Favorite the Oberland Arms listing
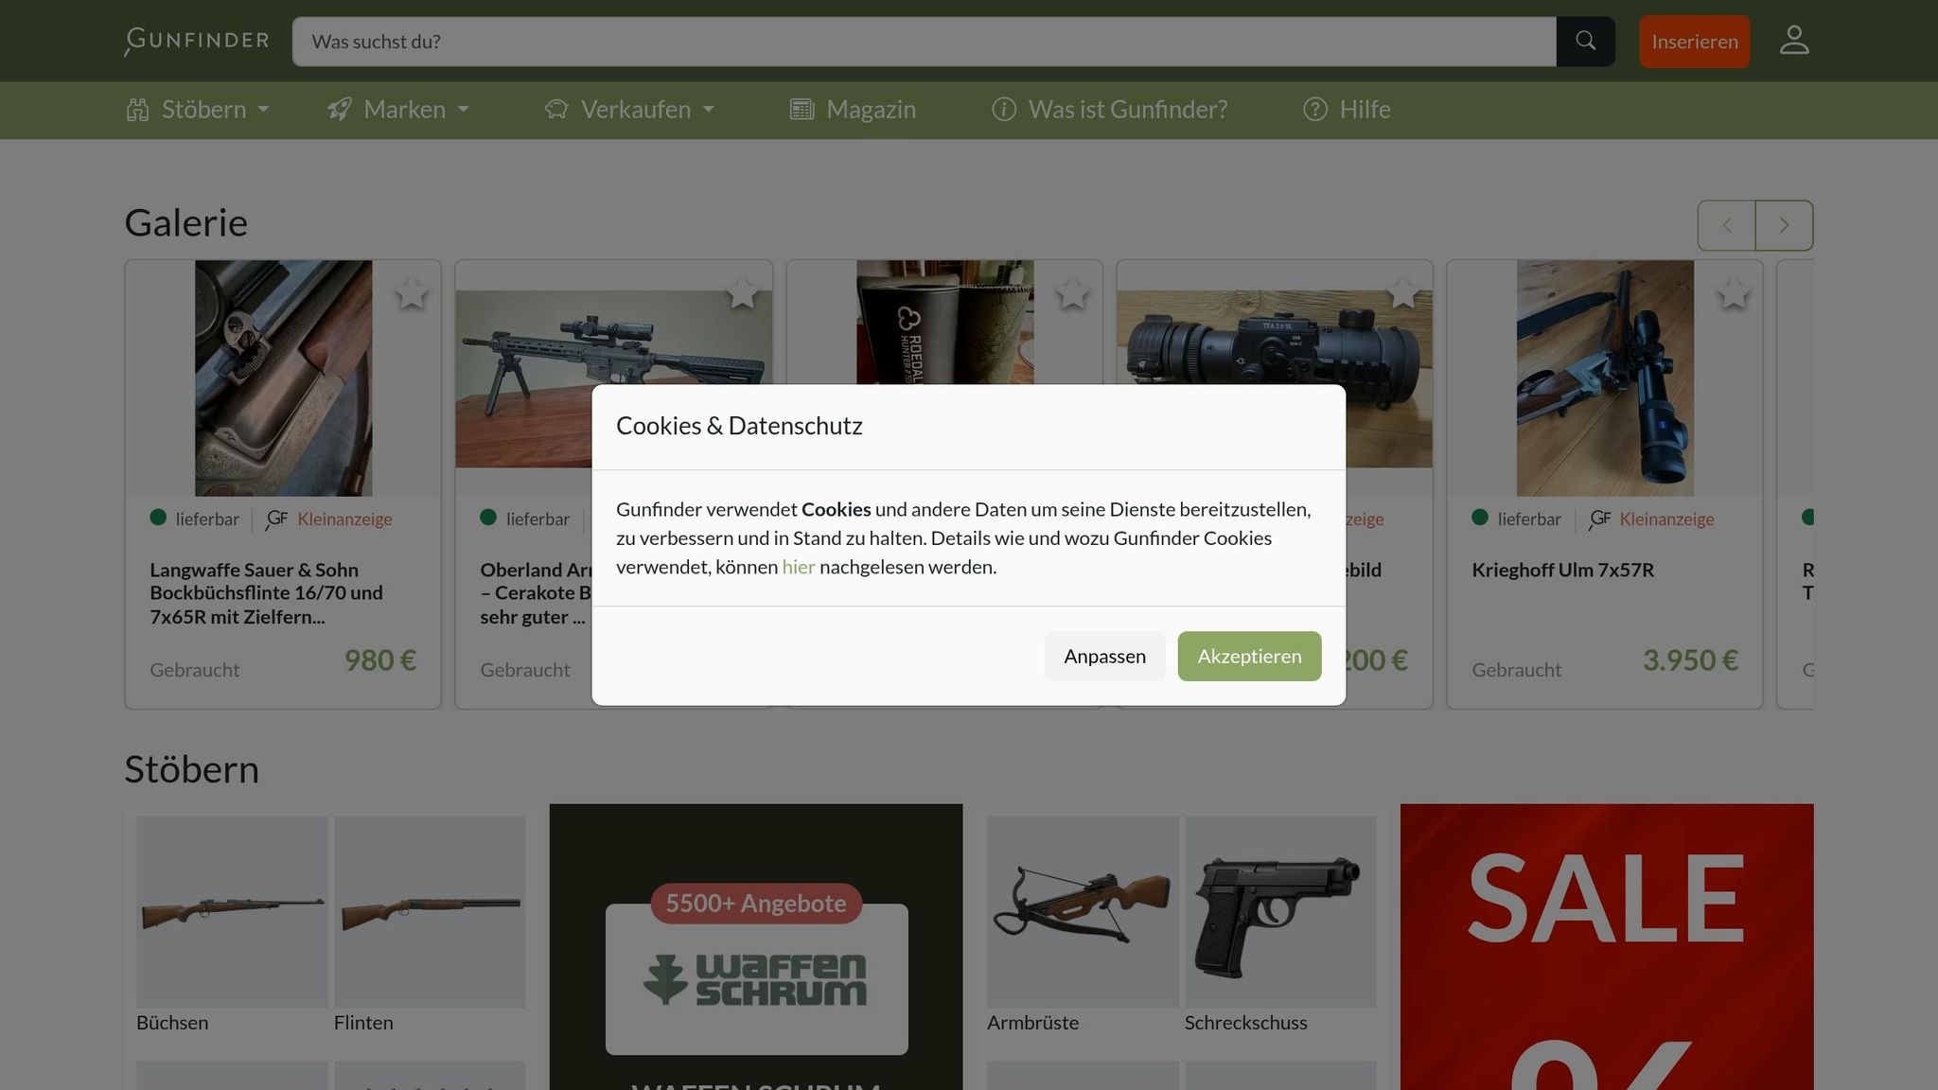The height and width of the screenshot is (1090, 1938). (x=744, y=294)
